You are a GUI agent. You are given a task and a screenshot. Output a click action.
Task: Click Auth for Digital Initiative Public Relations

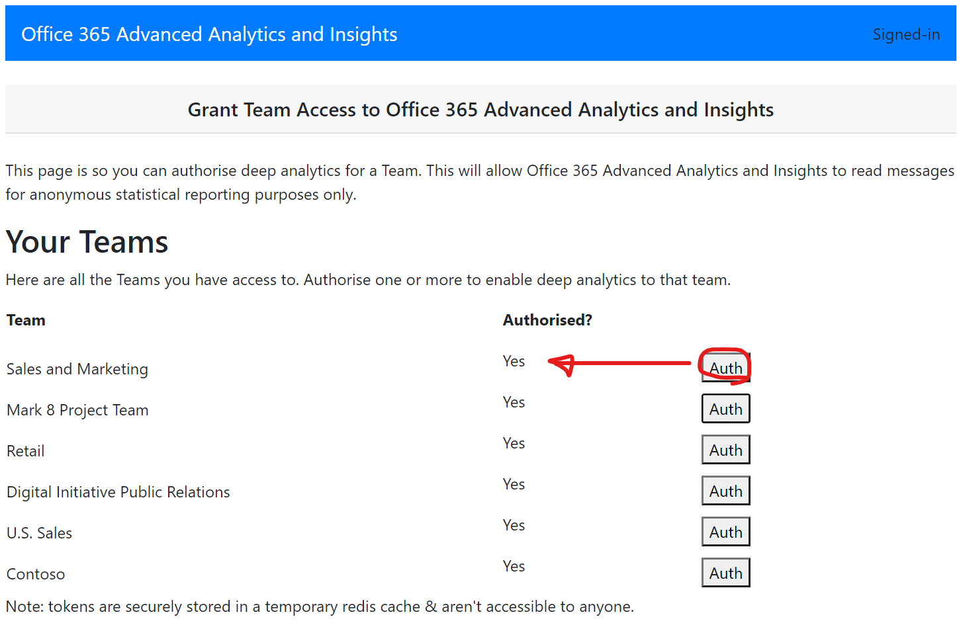[725, 491]
